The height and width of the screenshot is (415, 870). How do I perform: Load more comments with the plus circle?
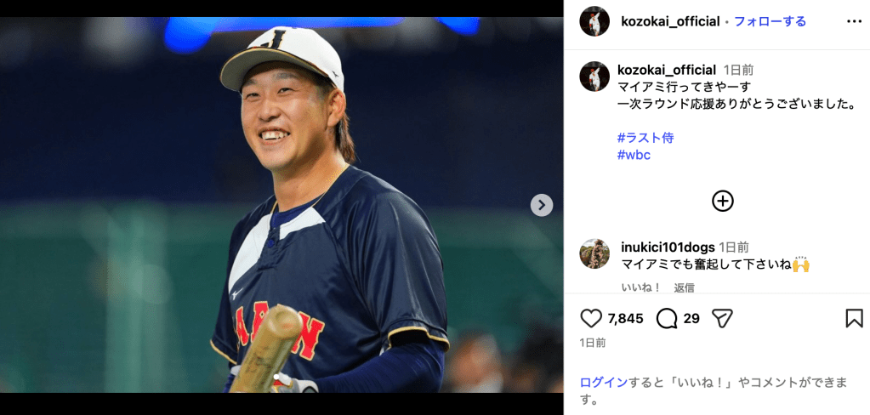click(722, 202)
